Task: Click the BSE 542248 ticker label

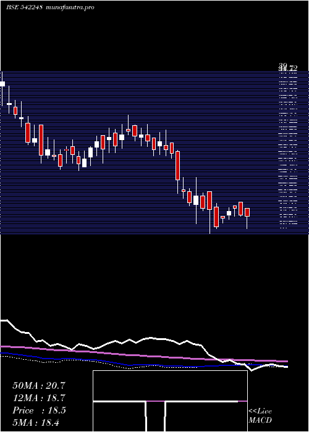Action: (x=24, y=7)
